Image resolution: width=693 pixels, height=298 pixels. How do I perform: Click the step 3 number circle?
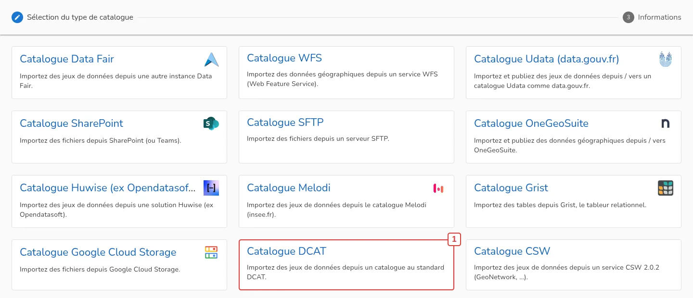pos(629,17)
